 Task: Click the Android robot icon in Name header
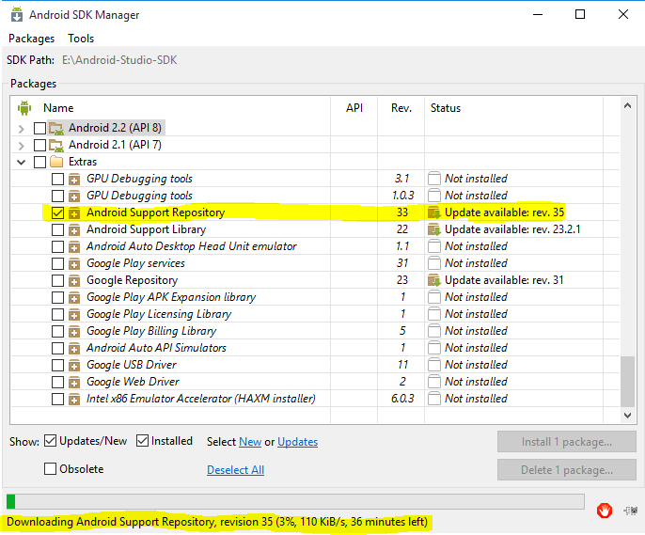point(24,108)
